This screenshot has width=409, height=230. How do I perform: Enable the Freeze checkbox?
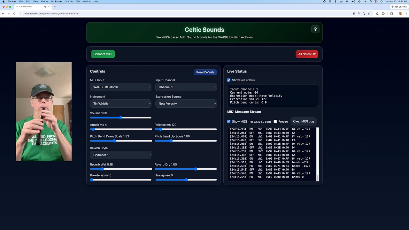click(x=275, y=121)
